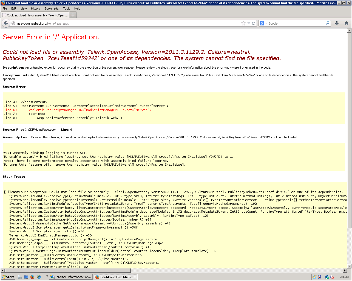This screenshot has width=352, height=281.
Task: Open the URL history dropdown arrow
Action: pos(249,24)
